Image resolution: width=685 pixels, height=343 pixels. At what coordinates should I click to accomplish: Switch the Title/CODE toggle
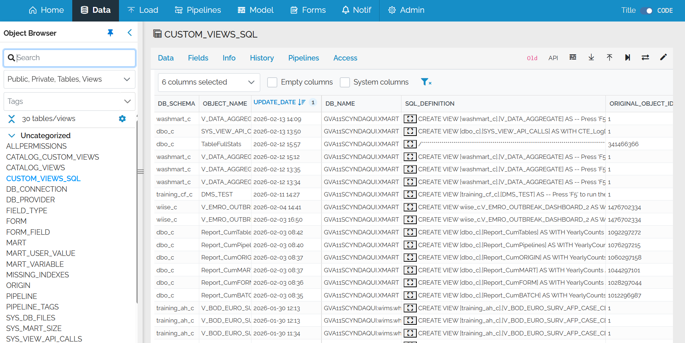click(x=646, y=11)
